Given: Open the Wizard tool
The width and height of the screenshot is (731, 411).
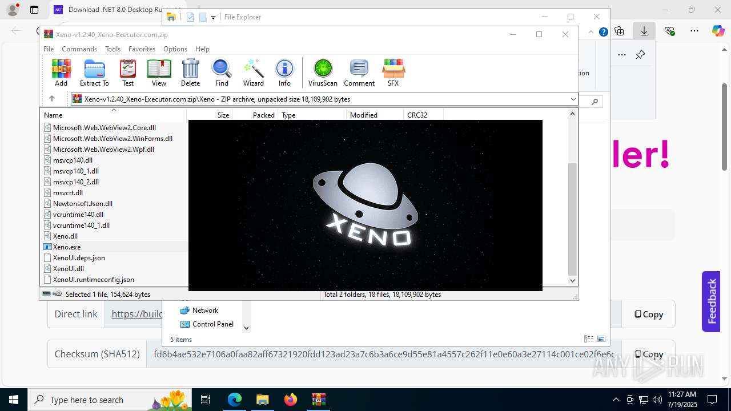Looking at the screenshot, I should 254,72.
